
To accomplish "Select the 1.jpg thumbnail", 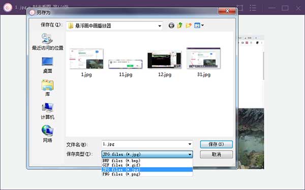I will click(86, 59).
